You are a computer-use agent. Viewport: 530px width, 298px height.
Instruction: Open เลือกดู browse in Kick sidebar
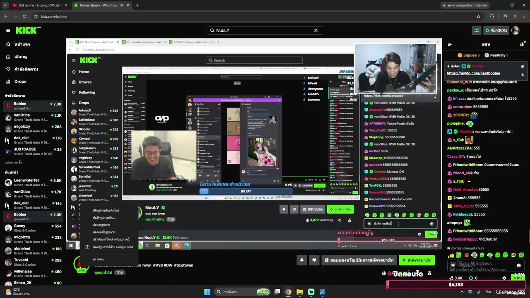click(17, 57)
